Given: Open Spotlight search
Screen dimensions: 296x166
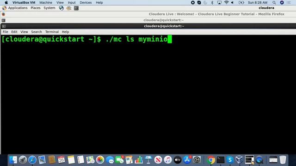Looking at the screenshot, I should (274, 2).
